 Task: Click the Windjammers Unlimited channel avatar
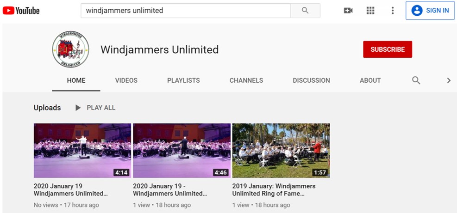coord(70,49)
